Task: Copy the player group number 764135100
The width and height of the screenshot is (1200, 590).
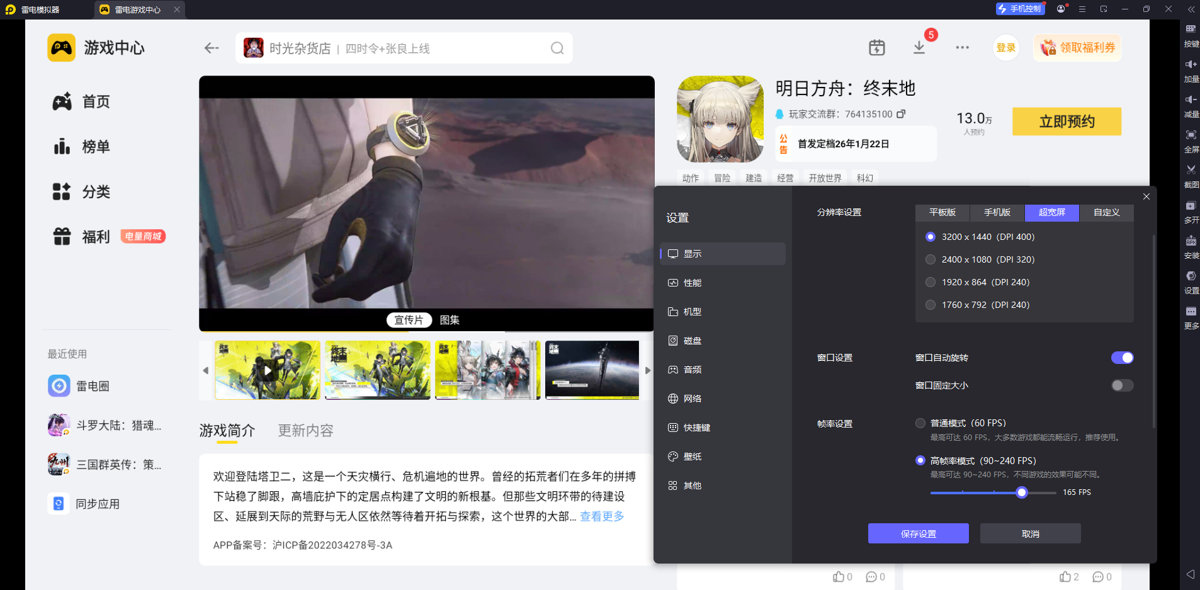Action: click(x=901, y=114)
